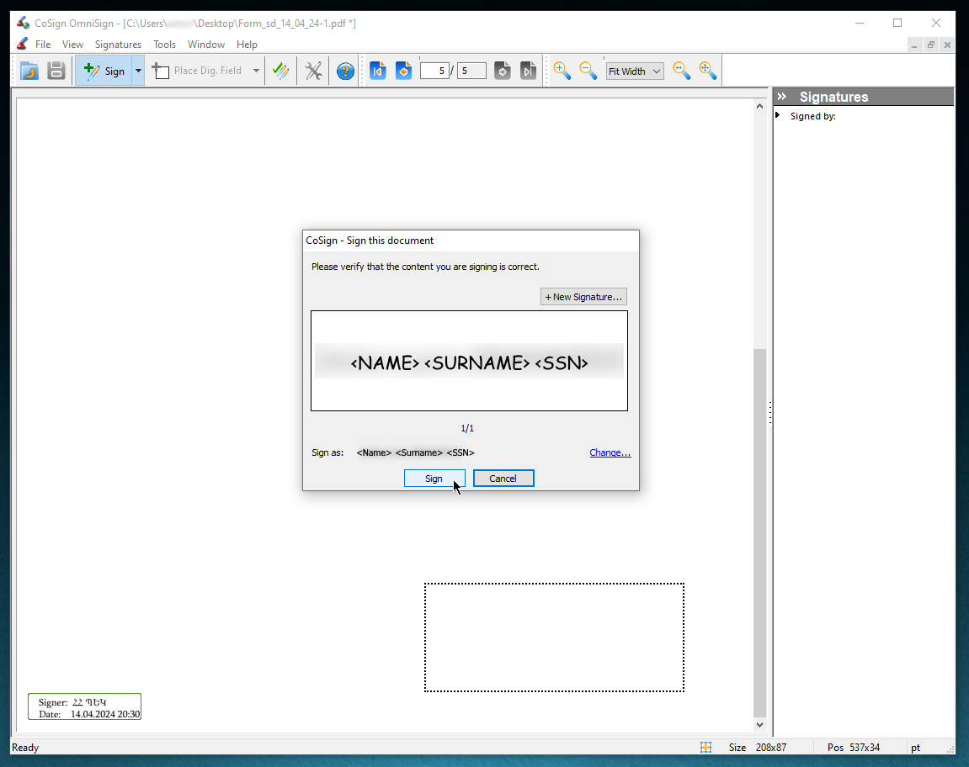Restore the inner document window

[930, 45]
